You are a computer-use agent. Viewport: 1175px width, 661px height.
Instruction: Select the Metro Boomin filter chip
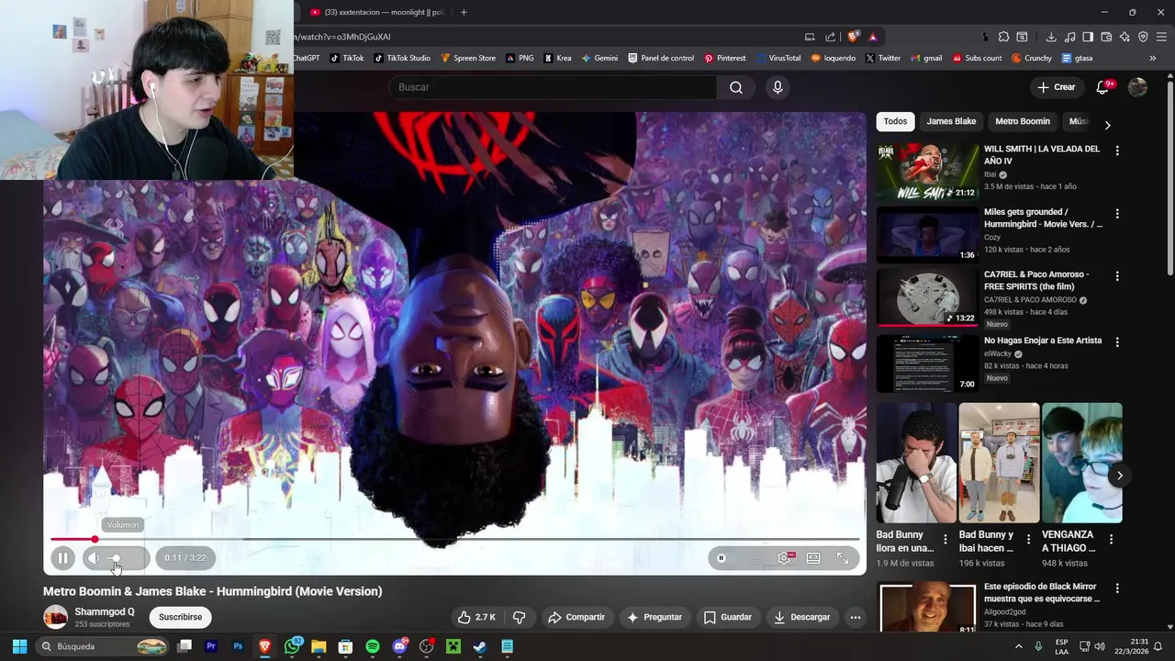click(x=1022, y=121)
